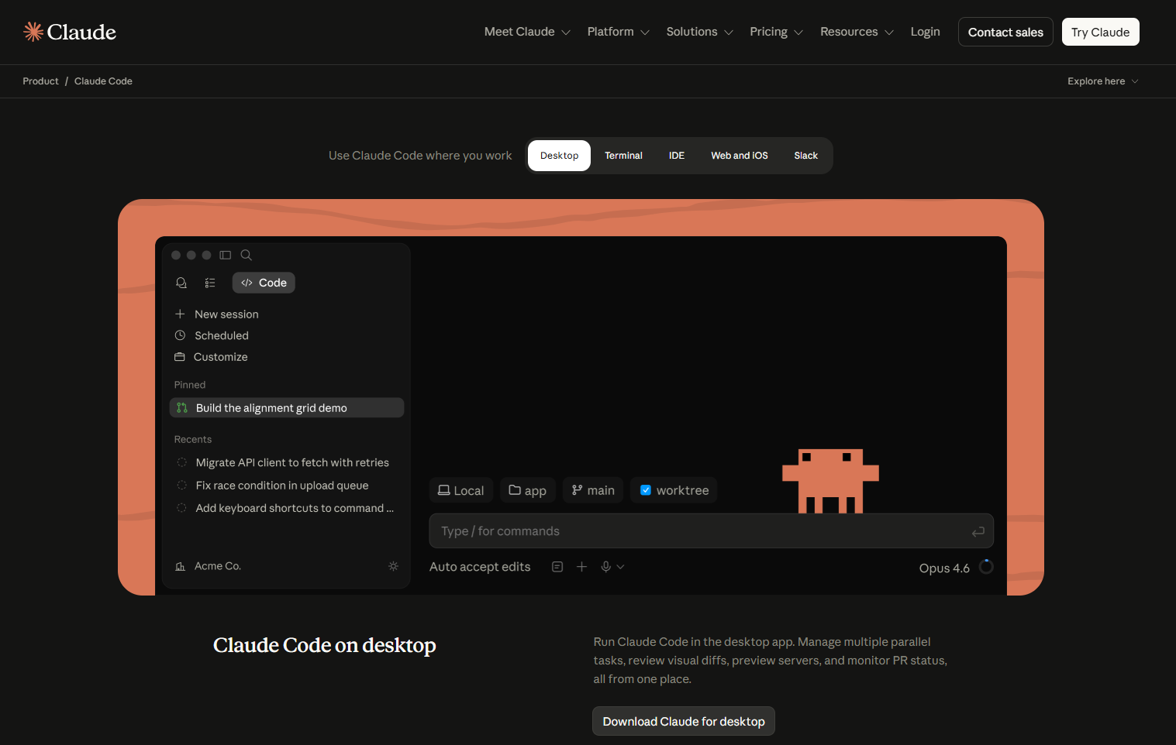Click the note icon beside Auto accept edits
This screenshot has width=1176, height=745.
[557, 567]
